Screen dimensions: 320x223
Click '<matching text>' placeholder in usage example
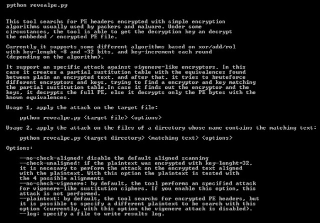tap(173, 138)
